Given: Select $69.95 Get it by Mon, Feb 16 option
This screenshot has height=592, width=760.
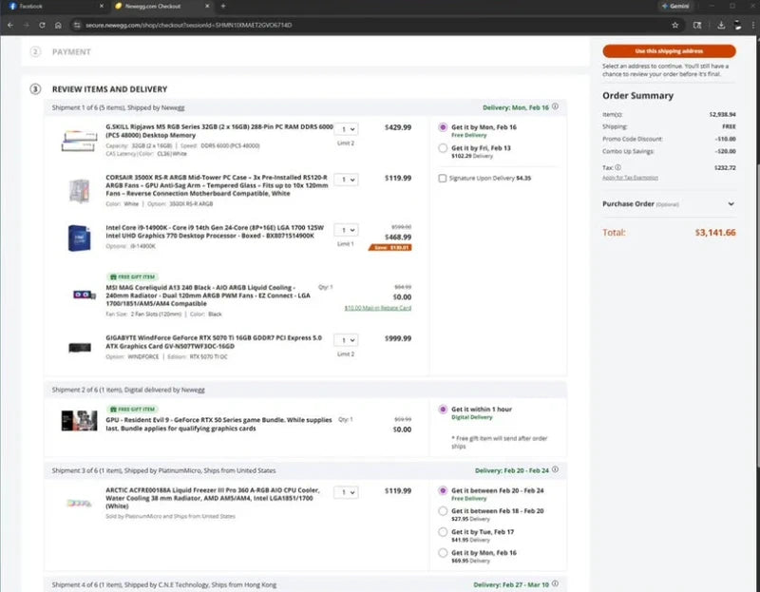Looking at the screenshot, I should [443, 553].
